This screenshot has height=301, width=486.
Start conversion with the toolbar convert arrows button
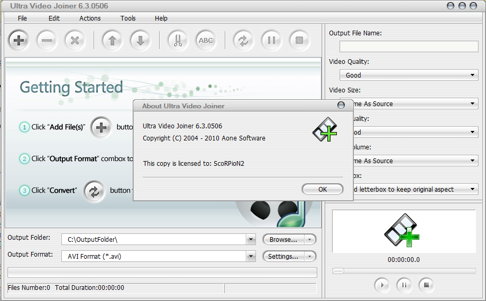243,40
